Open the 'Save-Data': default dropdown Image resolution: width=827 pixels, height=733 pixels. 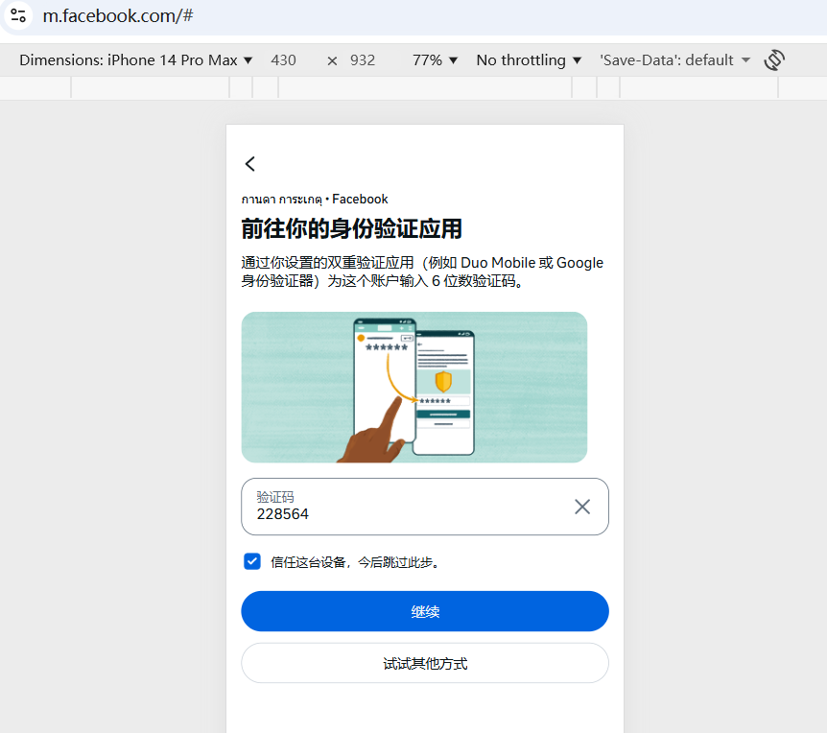click(x=674, y=60)
